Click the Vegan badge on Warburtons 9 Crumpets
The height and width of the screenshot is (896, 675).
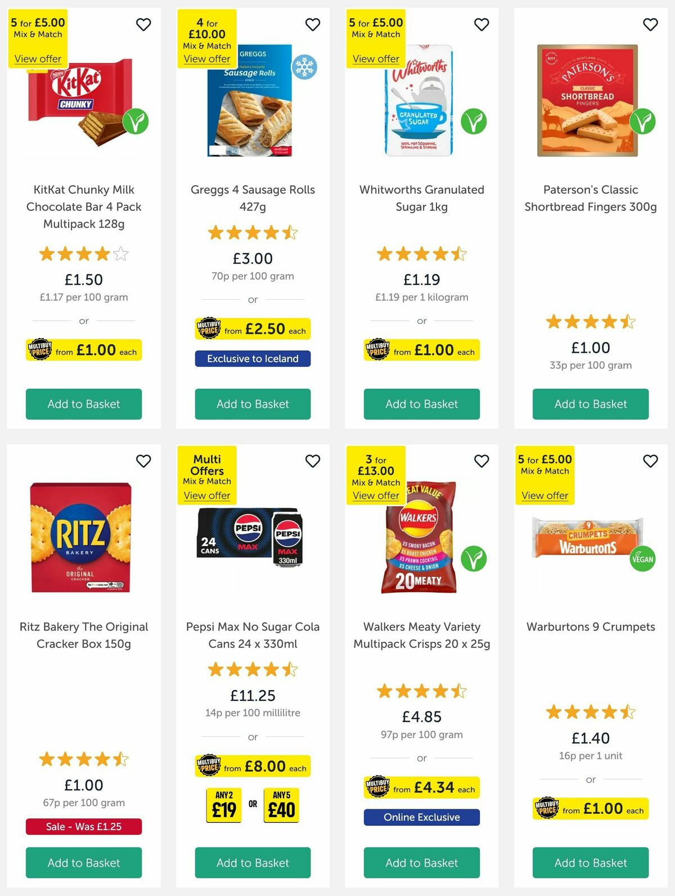(x=641, y=560)
